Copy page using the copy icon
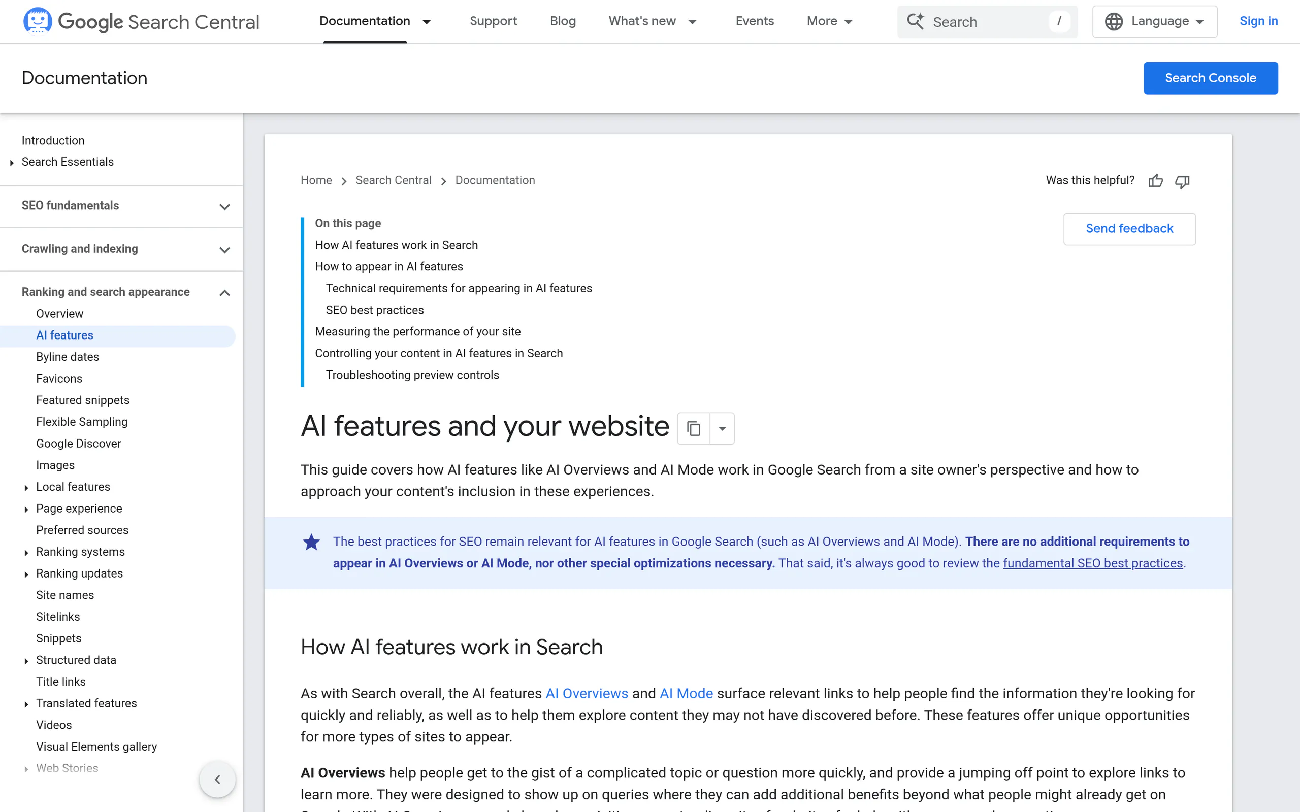Image resolution: width=1300 pixels, height=812 pixels. [x=694, y=428]
